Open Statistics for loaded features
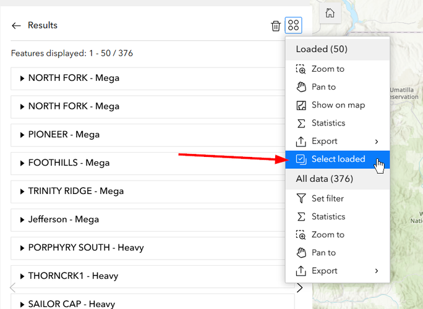The image size is (423, 309). click(337, 123)
